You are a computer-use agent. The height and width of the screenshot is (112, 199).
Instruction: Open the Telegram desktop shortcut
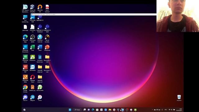[32, 98]
